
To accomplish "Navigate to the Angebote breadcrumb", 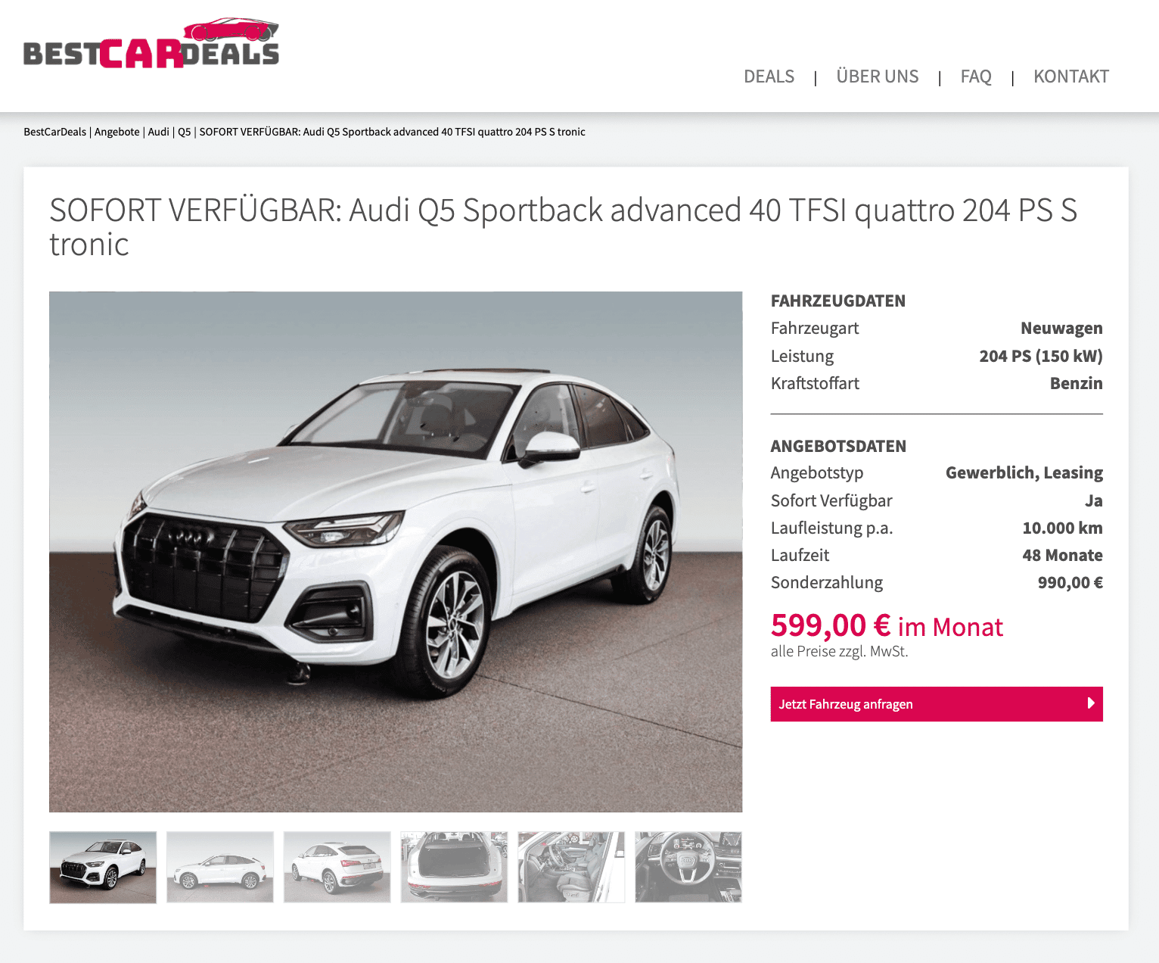I will 117,132.
